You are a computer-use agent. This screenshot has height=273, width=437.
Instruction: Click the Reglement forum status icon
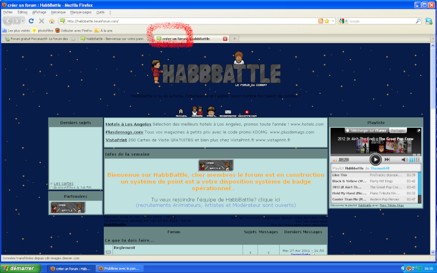108,252
